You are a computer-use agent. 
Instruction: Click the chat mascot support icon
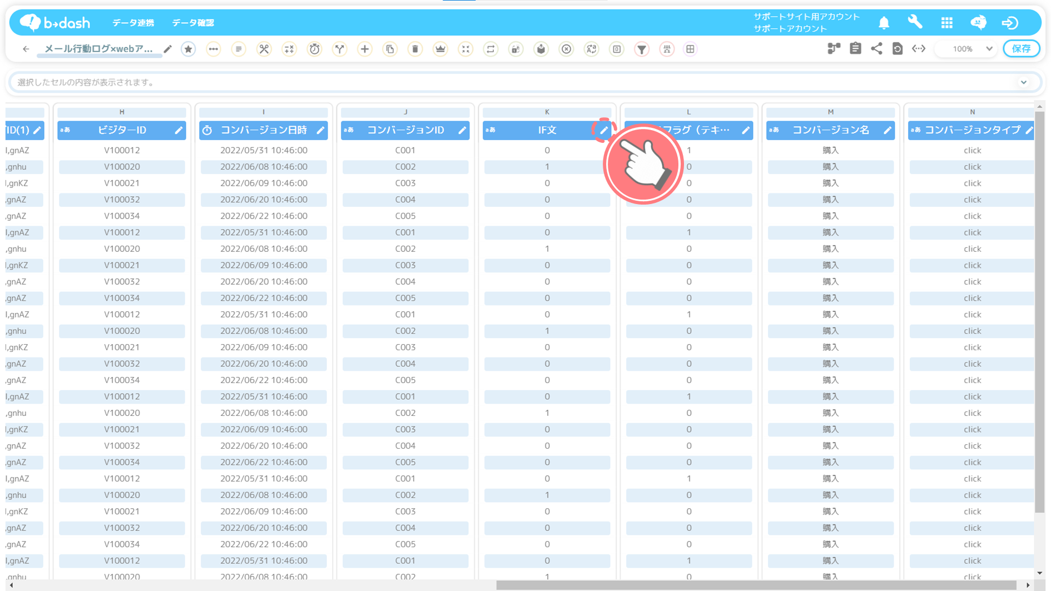click(x=978, y=22)
